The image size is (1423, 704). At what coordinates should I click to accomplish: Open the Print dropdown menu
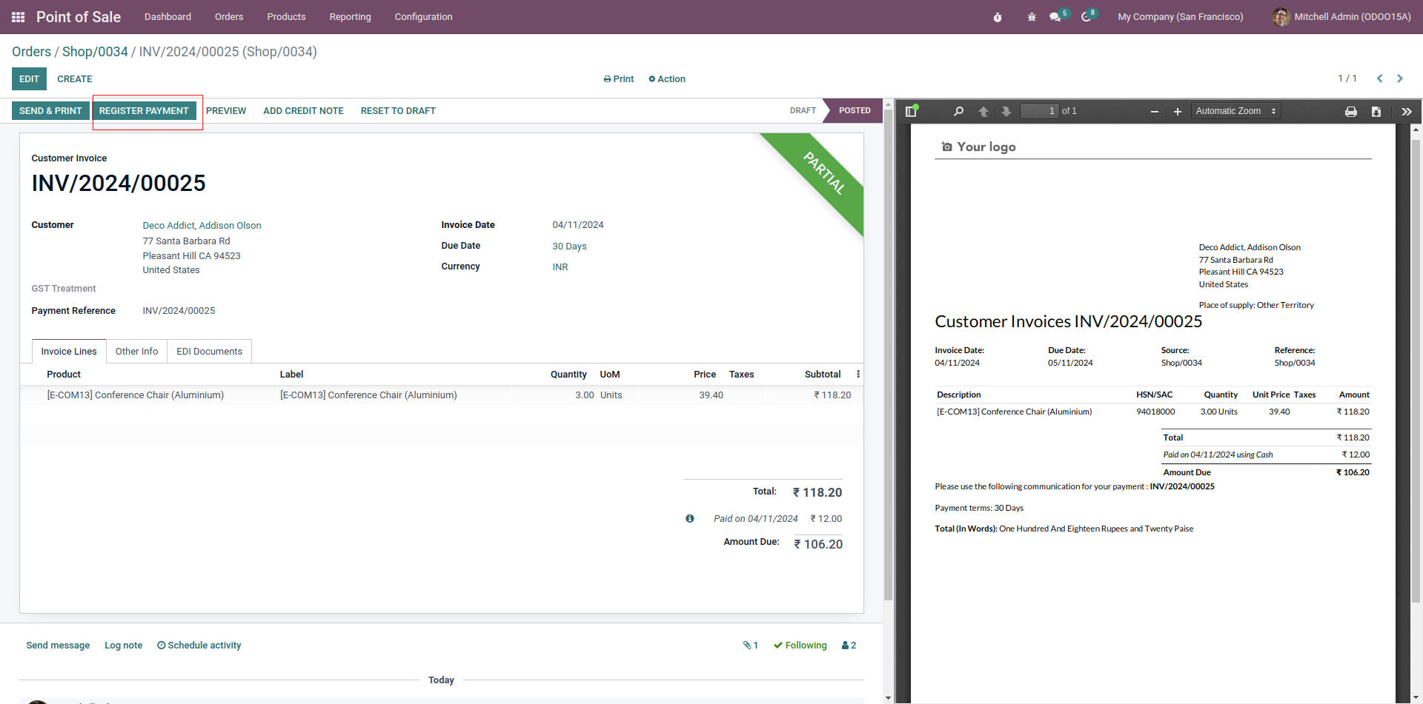(x=619, y=79)
